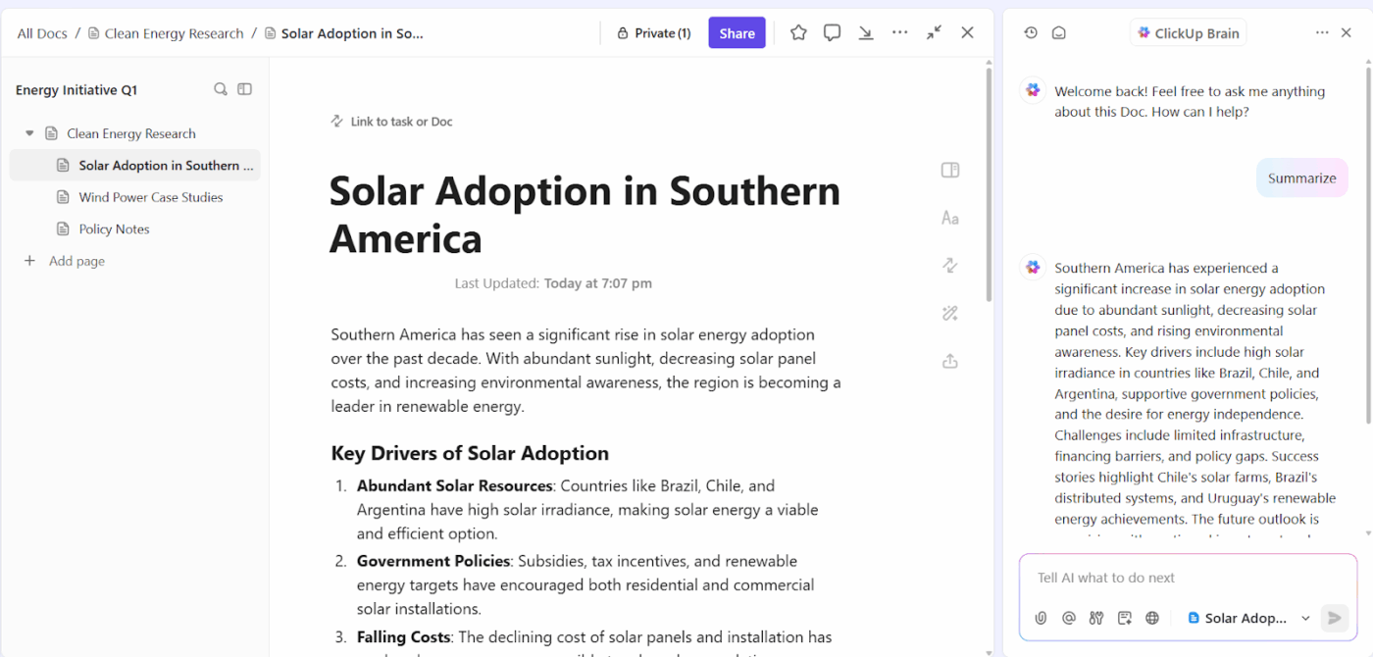Click the Summarize suggestion chip
Viewport: 1373px width, 657px height.
tap(1302, 177)
